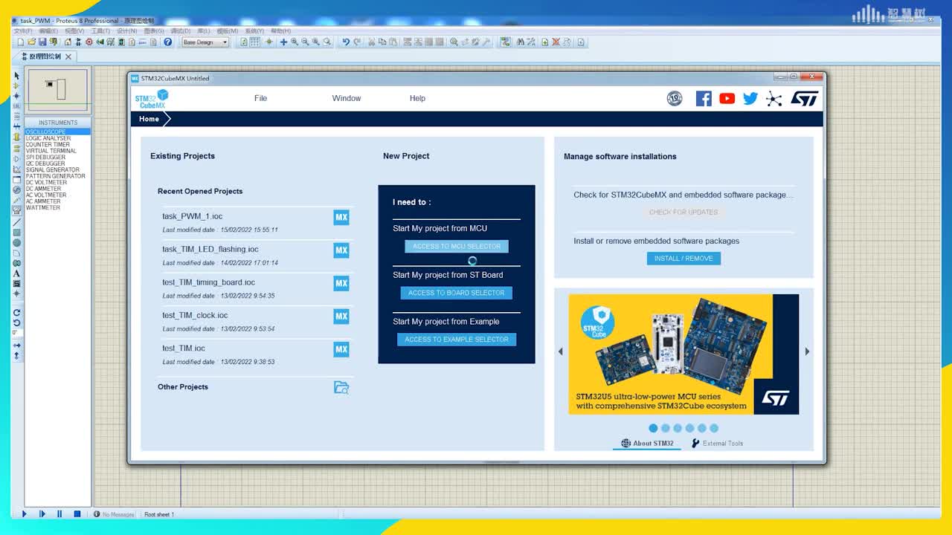Activate Component Mode tool
The width and height of the screenshot is (952, 535).
[x=16, y=85]
